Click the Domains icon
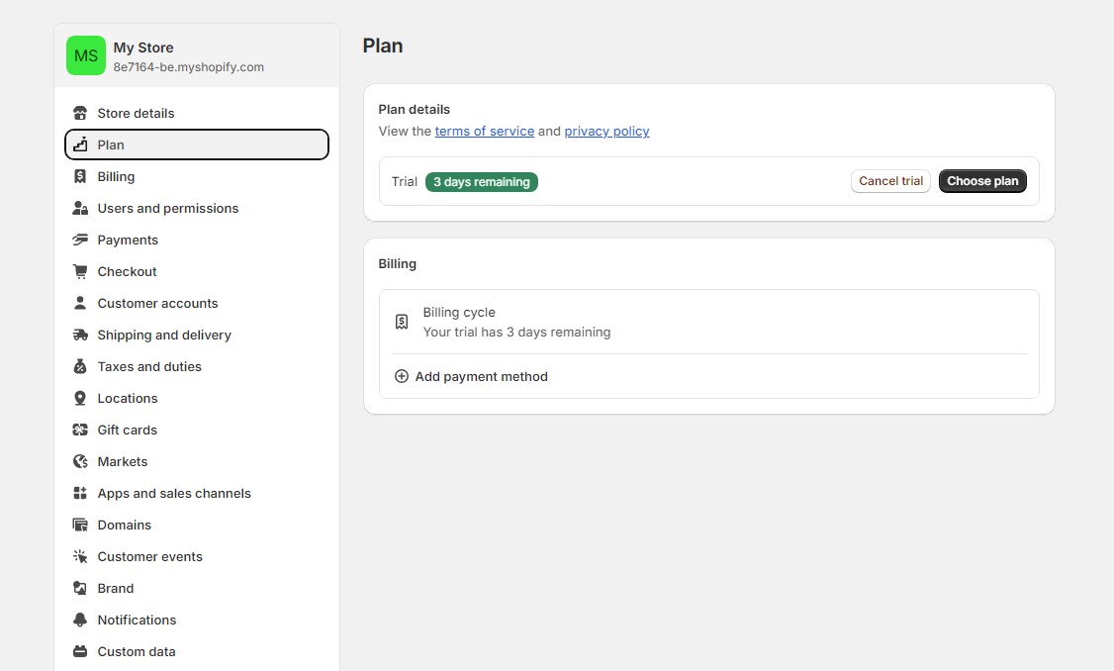The width and height of the screenshot is (1114, 671). tap(80, 525)
